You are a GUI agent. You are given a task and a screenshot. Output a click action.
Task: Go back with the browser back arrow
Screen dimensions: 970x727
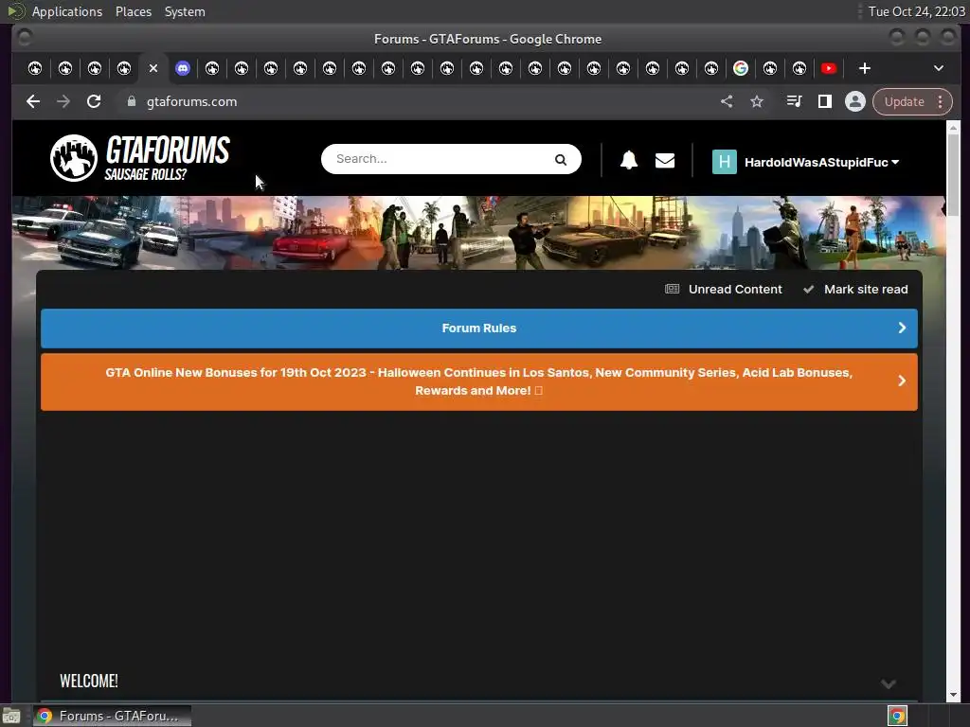33,101
